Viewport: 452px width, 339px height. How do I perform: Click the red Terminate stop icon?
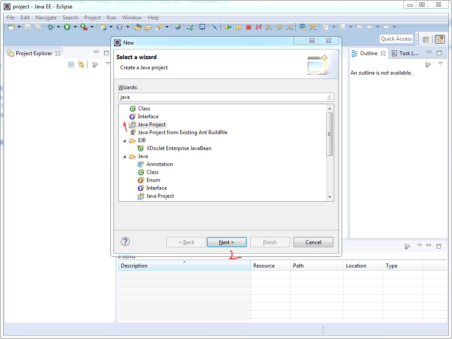249,27
